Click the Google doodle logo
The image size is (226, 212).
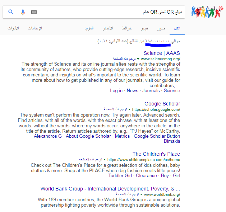207,12
